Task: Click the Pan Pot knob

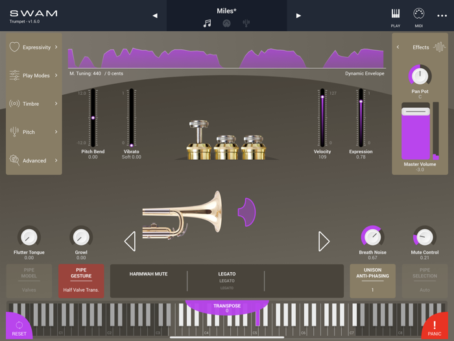Action: coord(420,76)
